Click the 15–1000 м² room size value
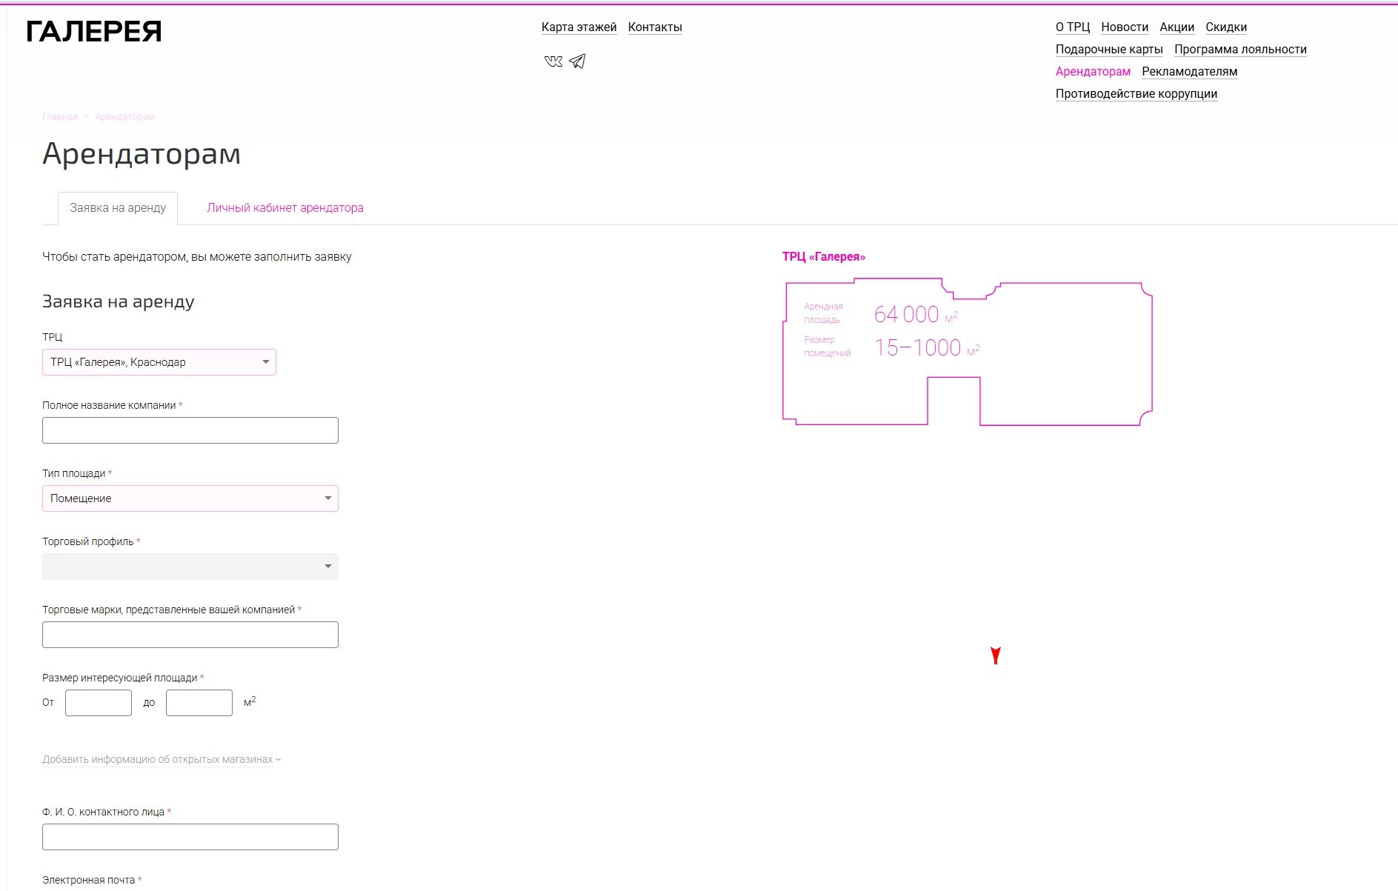The image size is (1398, 891). coord(927,347)
